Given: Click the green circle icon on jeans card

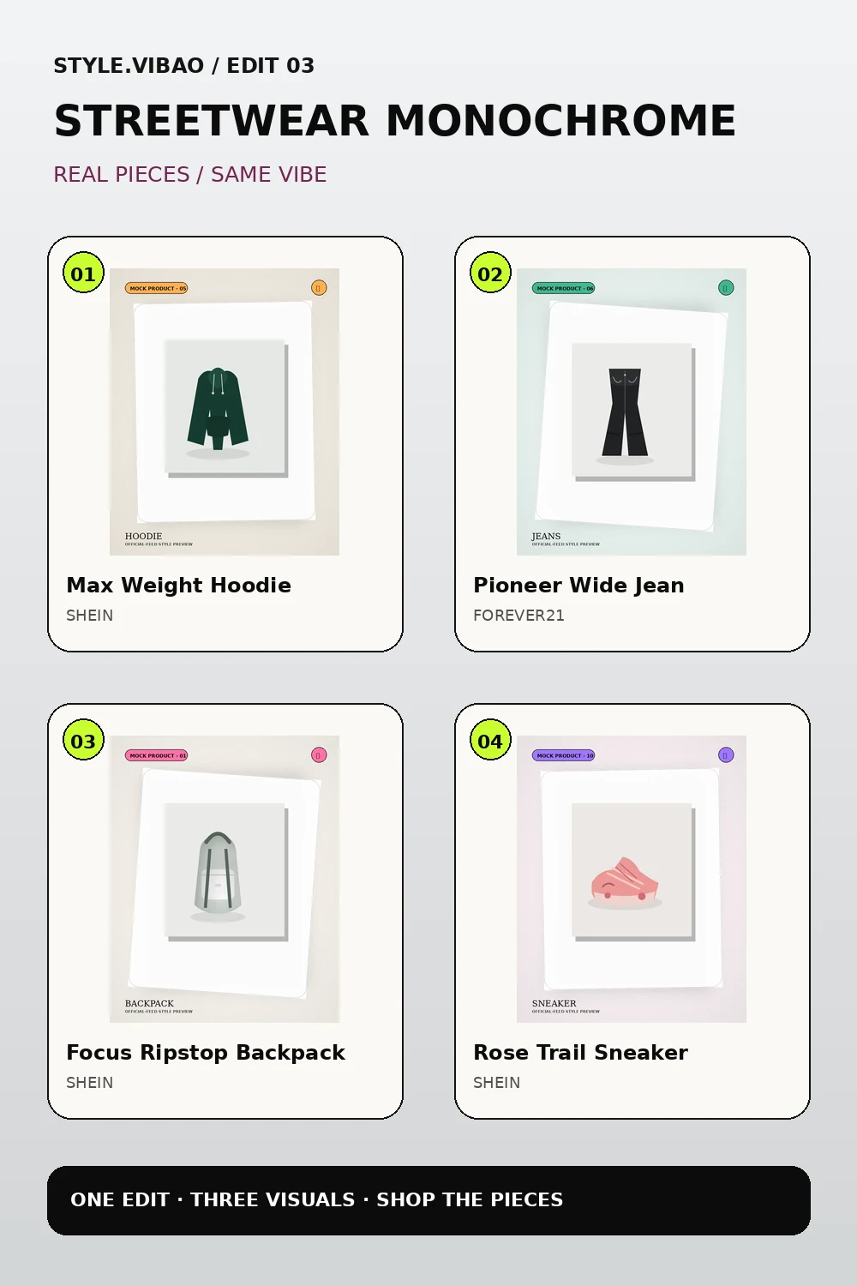Looking at the screenshot, I should click(726, 288).
